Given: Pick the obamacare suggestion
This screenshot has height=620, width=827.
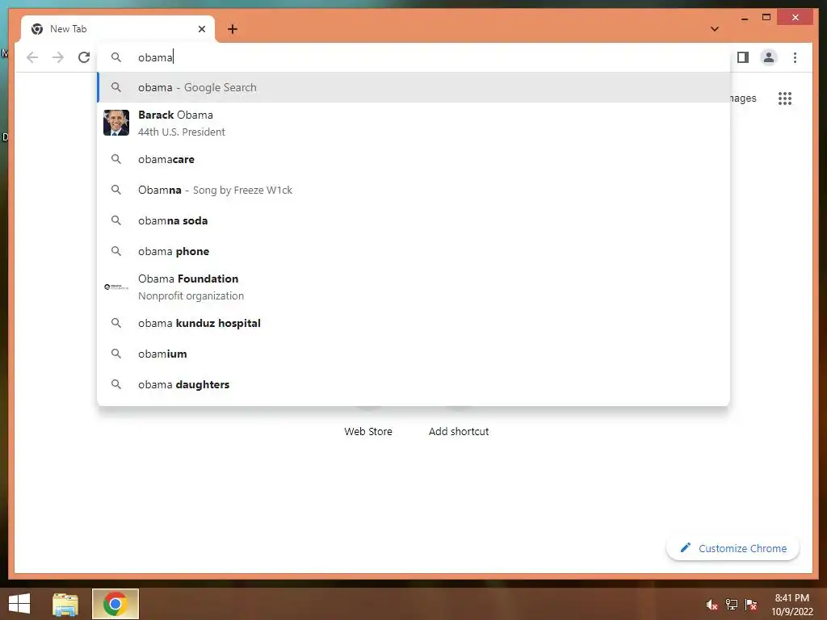Looking at the screenshot, I should 414,159.
